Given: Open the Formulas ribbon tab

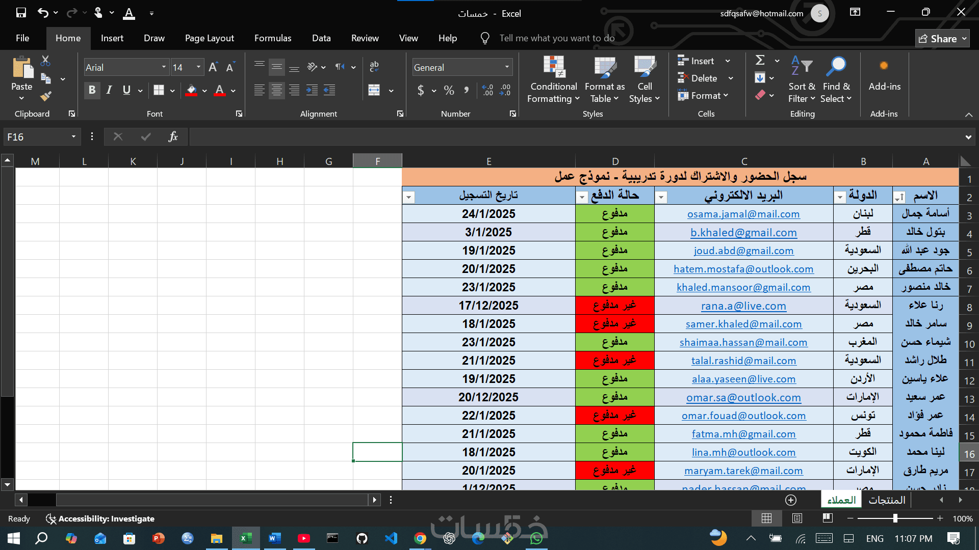Looking at the screenshot, I should [x=273, y=38].
